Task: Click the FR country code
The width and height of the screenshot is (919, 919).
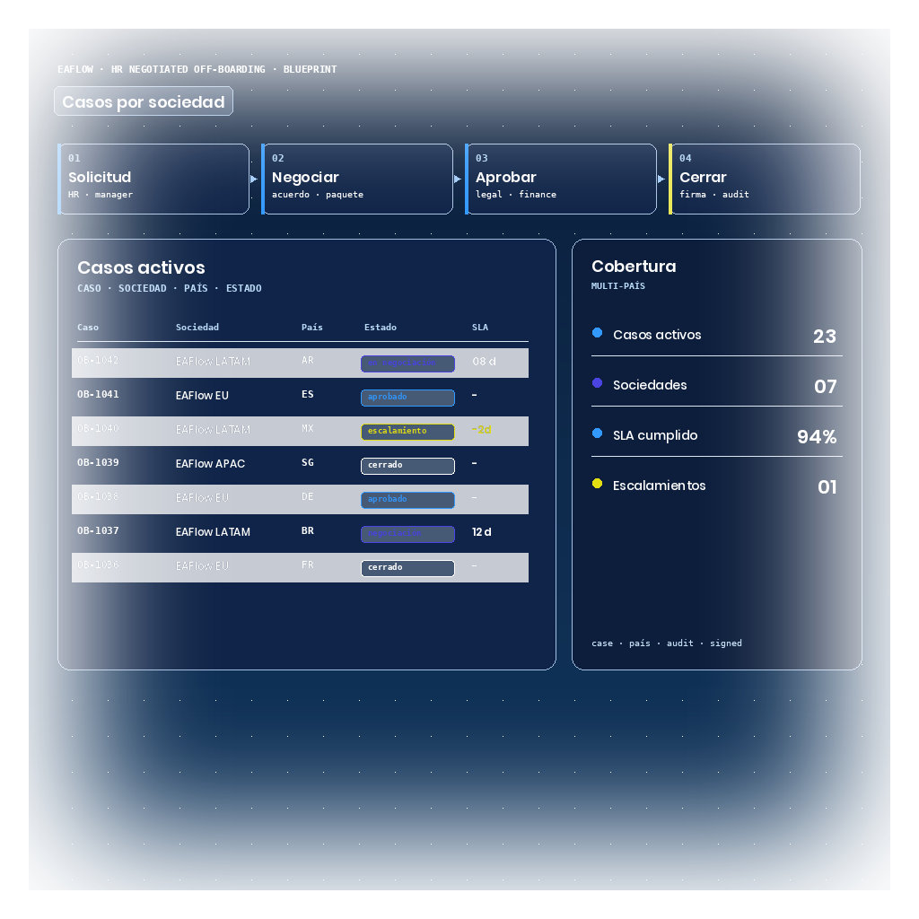Action: [308, 565]
